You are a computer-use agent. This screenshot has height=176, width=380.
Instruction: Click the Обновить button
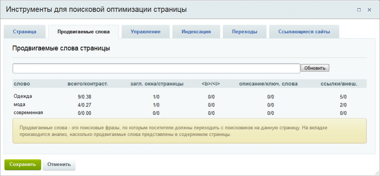315,68
